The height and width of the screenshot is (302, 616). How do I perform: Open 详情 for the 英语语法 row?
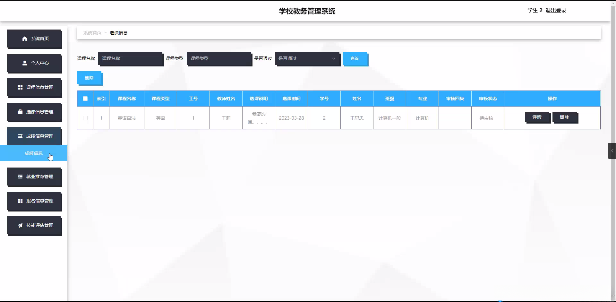537,117
